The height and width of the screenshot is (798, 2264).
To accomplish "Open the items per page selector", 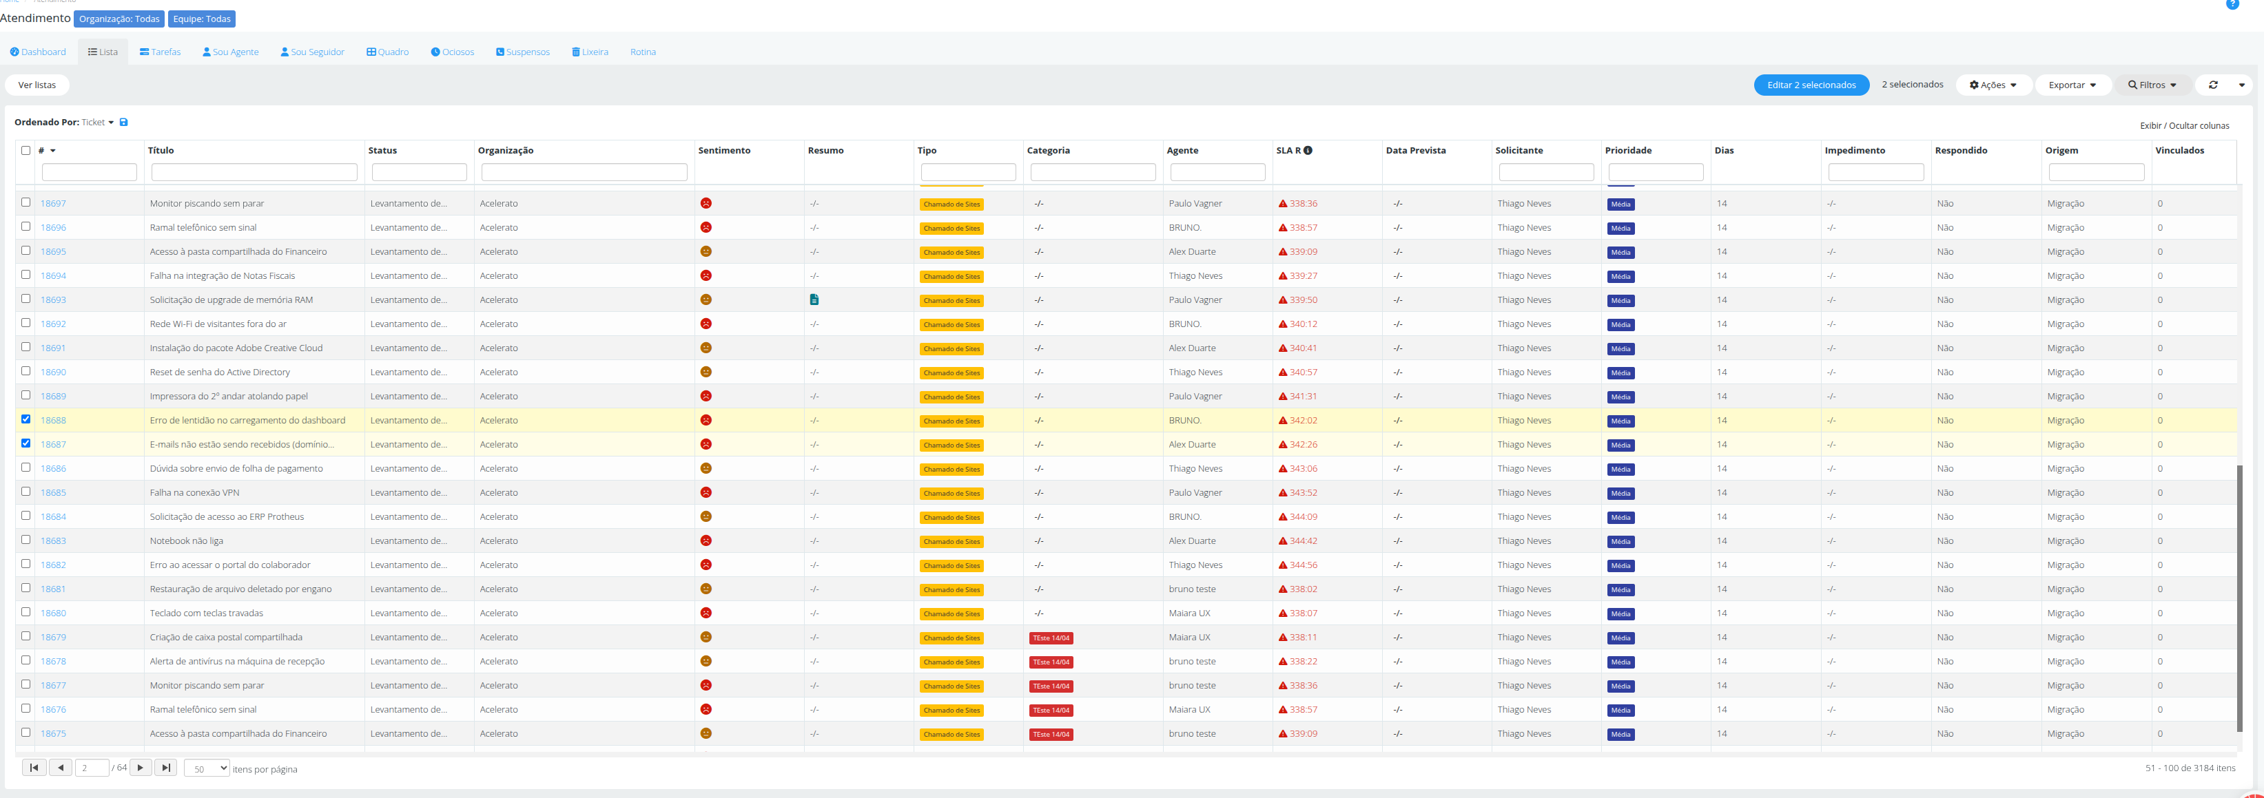I will (x=207, y=768).
